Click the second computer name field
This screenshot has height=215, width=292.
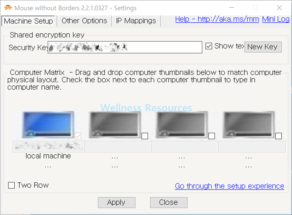[x=118, y=147]
